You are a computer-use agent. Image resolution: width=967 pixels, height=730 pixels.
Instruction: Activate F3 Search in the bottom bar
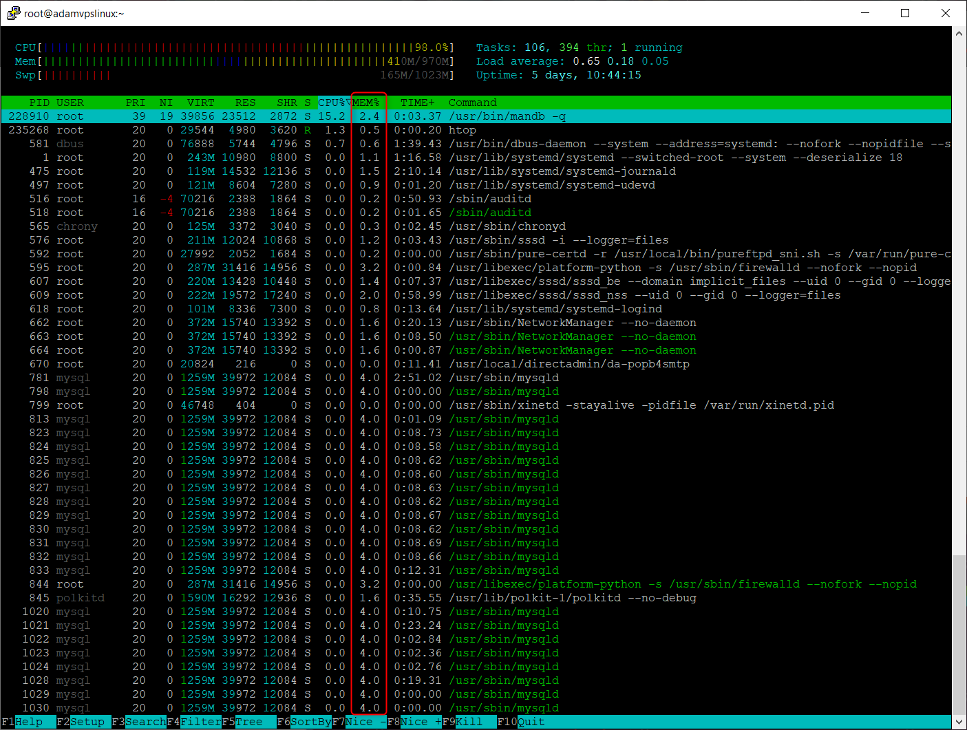click(x=139, y=722)
